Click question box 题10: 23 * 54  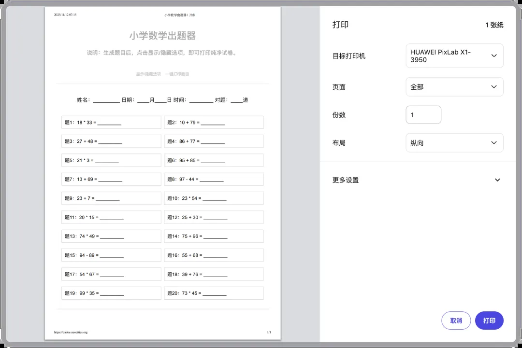pos(214,198)
